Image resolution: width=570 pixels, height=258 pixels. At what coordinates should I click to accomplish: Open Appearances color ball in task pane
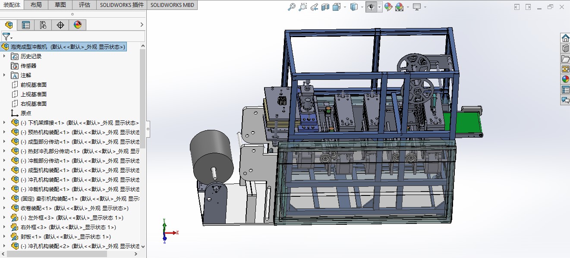[565, 79]
